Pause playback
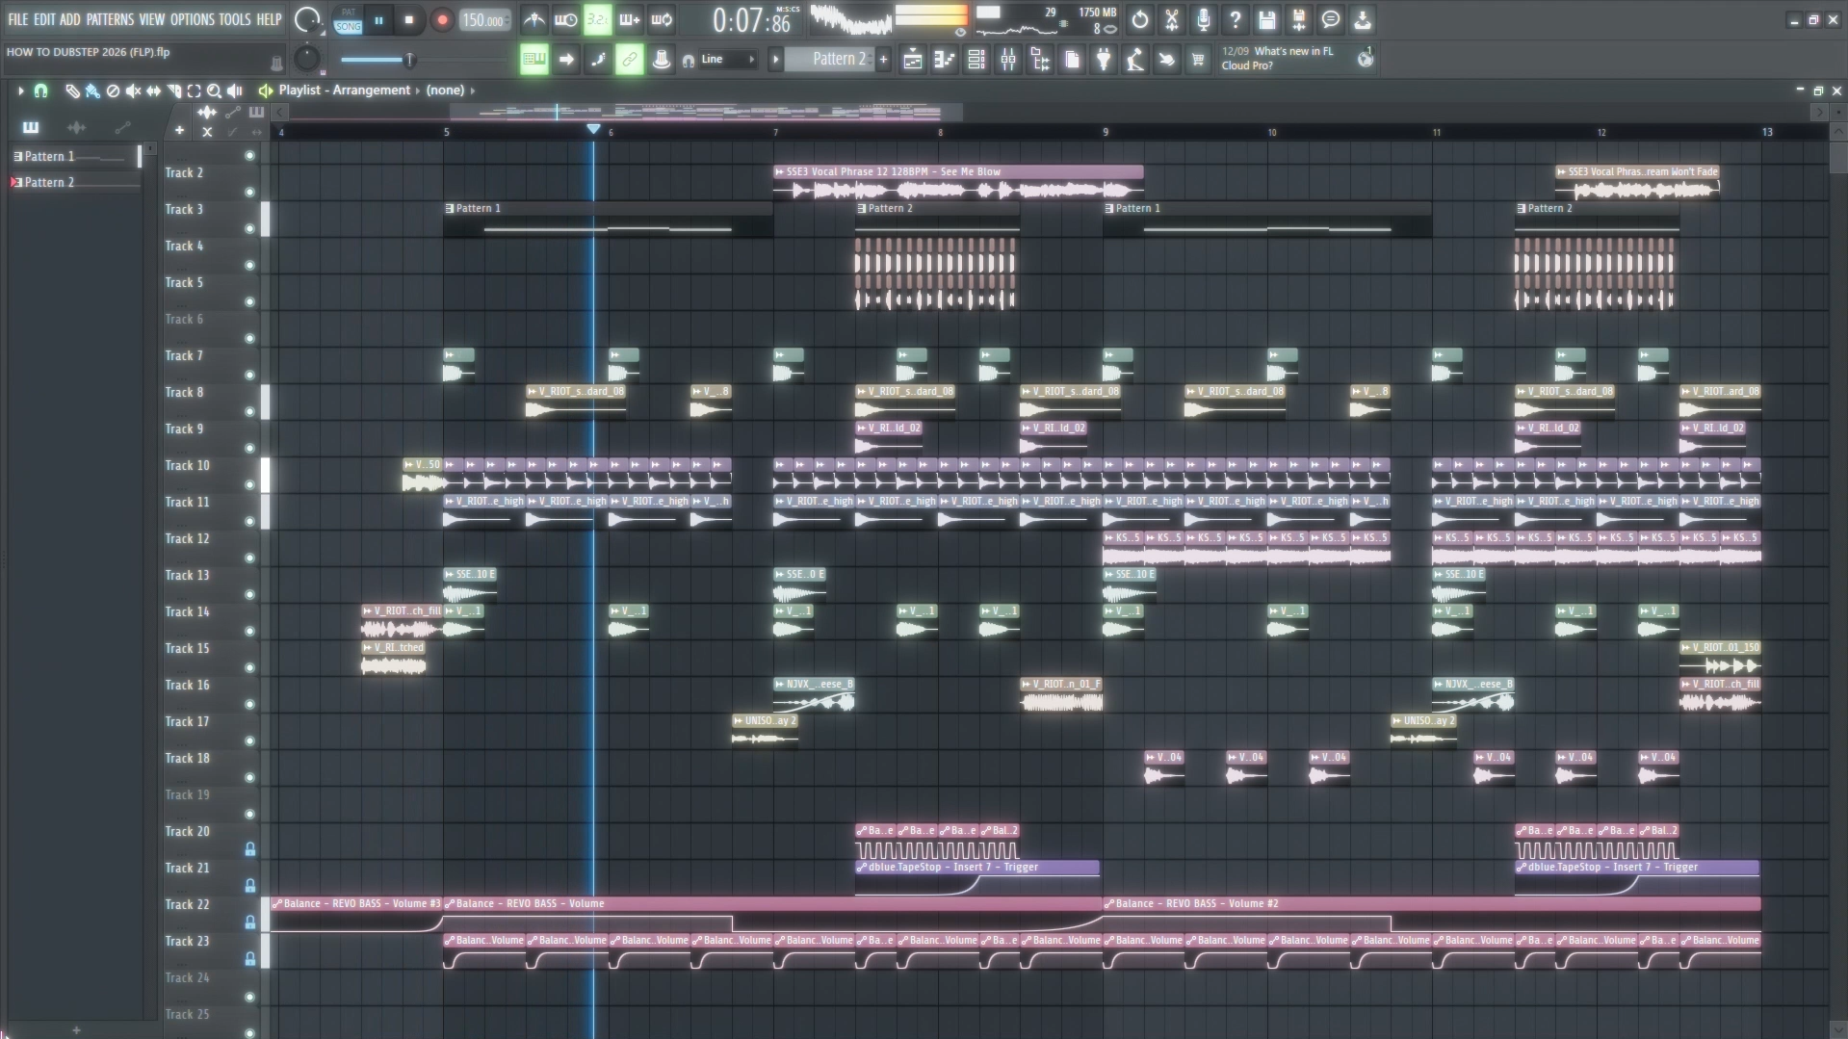This screenshot has width=1848, height=1039. point(378,19)
